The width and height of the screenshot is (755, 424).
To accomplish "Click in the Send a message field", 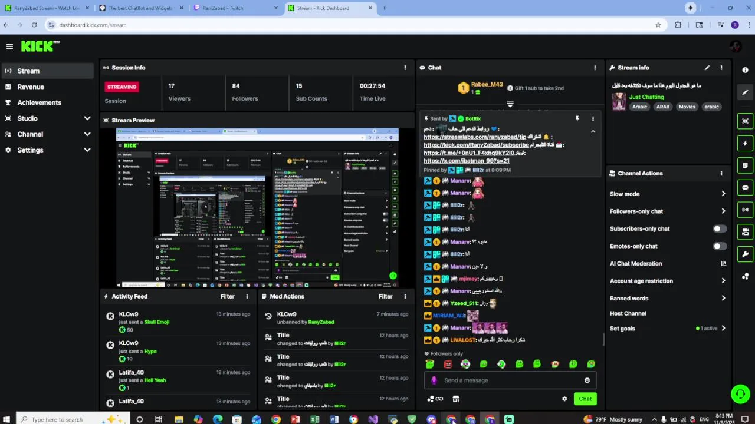I will 510,380.
